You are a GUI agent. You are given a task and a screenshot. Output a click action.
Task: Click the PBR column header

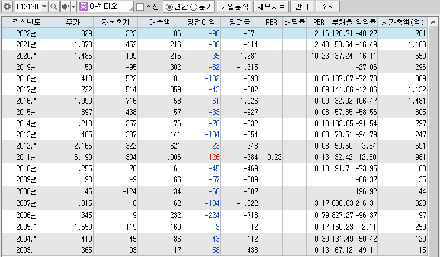(x=319, y=22)
